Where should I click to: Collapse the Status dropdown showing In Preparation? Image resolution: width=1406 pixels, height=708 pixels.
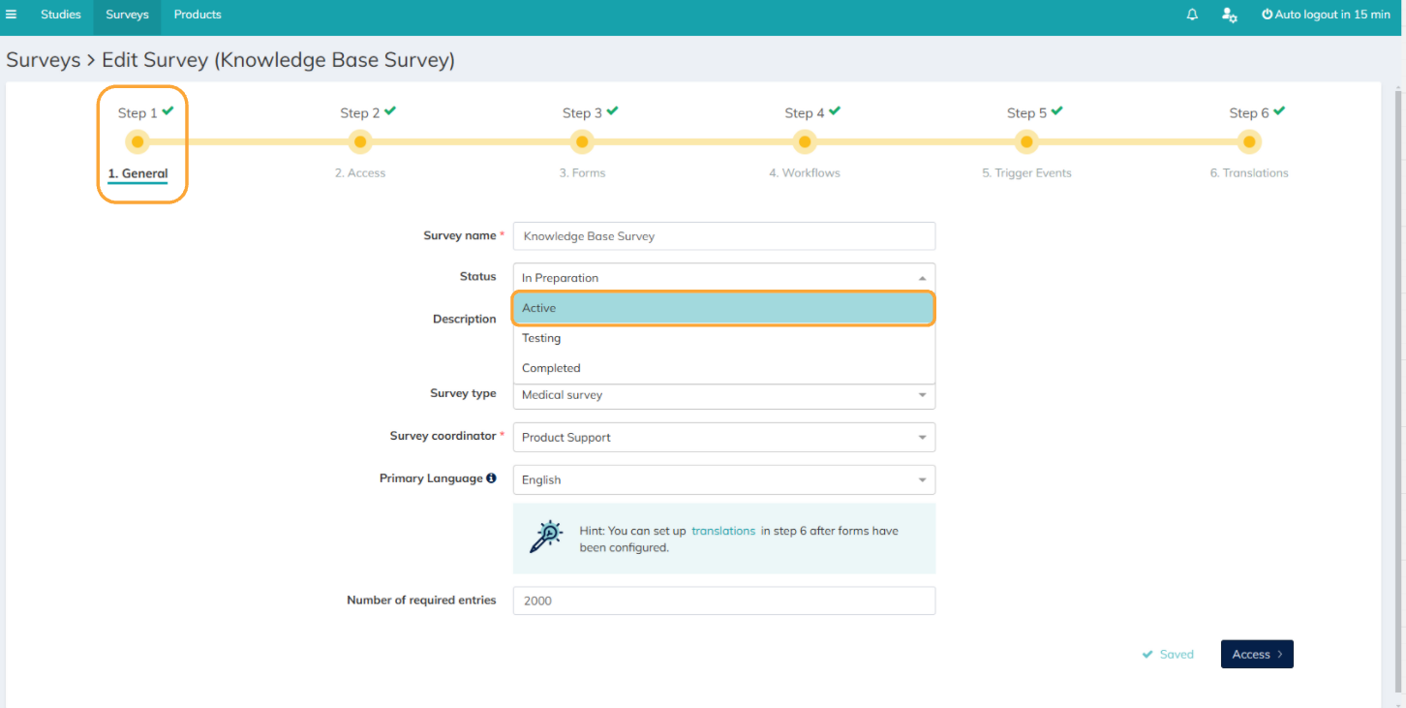(724, 277)
